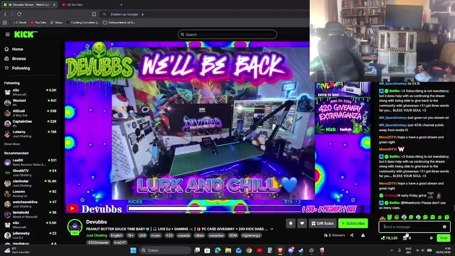Viewport: 455px width, 256px height.
Task: Click the share stream icon
Action: [x=352, y=235]
